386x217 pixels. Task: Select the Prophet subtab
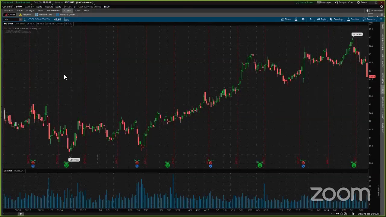(25, 14)
